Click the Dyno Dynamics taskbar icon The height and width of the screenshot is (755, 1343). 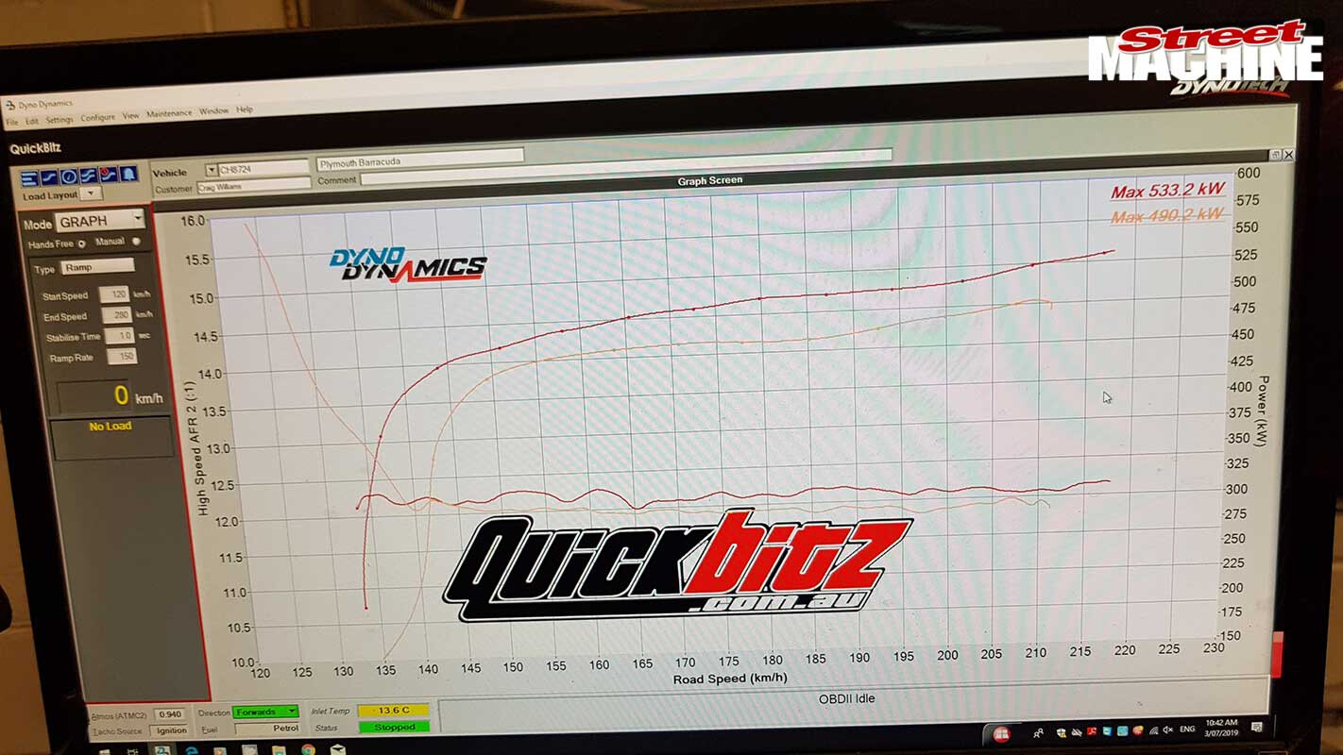pyautogui.click(x=162, y=751)
